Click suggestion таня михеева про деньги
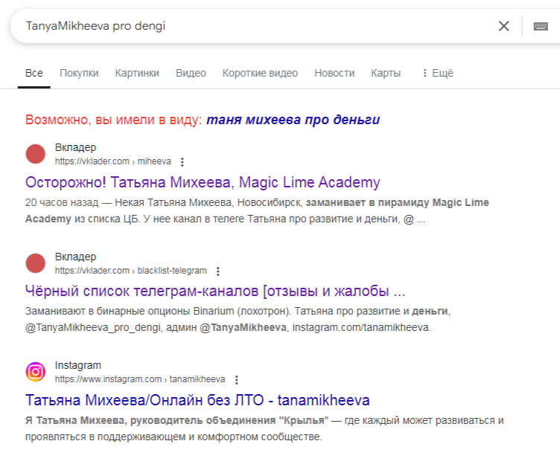This screenshot has width=560, height=470. 293,120
